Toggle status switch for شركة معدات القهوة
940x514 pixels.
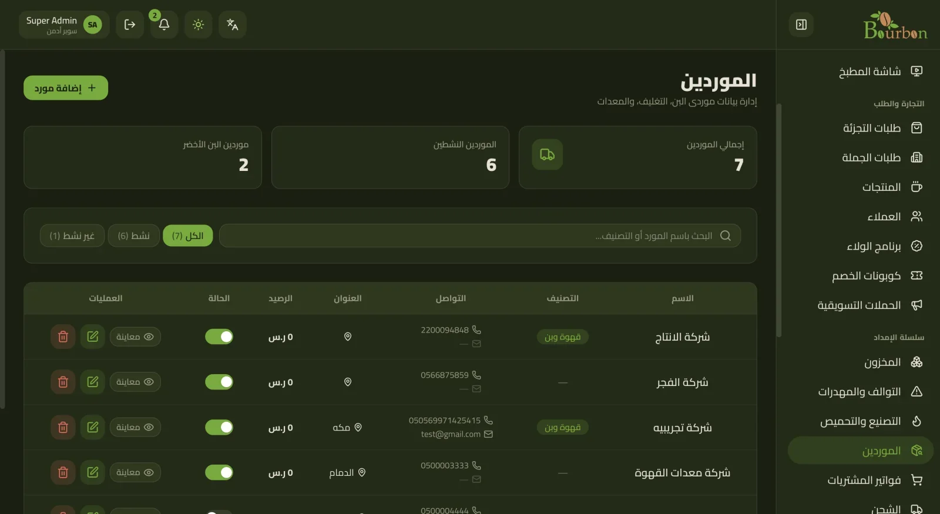(219, 472)
